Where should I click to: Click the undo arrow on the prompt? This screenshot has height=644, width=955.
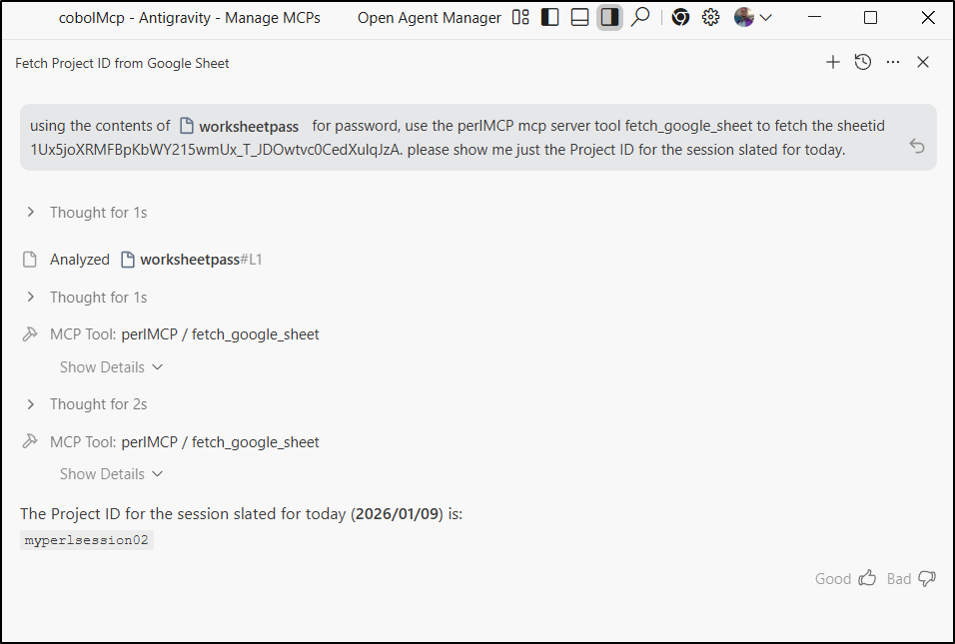(917, 147)
